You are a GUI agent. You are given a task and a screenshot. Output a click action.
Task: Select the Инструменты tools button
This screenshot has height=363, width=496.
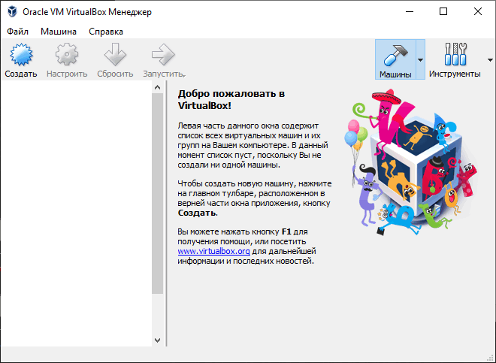[x=455, y=59]
